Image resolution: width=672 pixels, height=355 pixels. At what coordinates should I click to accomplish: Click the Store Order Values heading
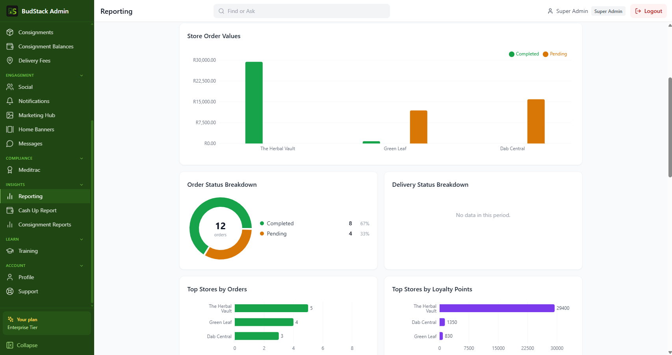click(214, 36)
